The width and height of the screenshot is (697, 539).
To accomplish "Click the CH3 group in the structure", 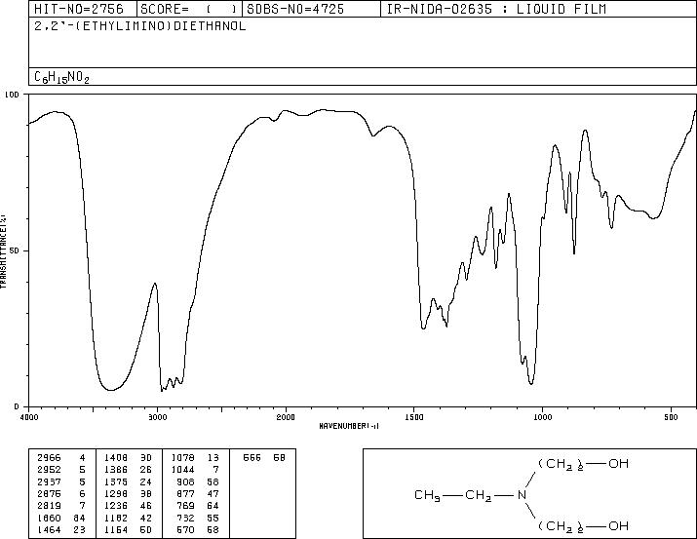I will [427, 495].
